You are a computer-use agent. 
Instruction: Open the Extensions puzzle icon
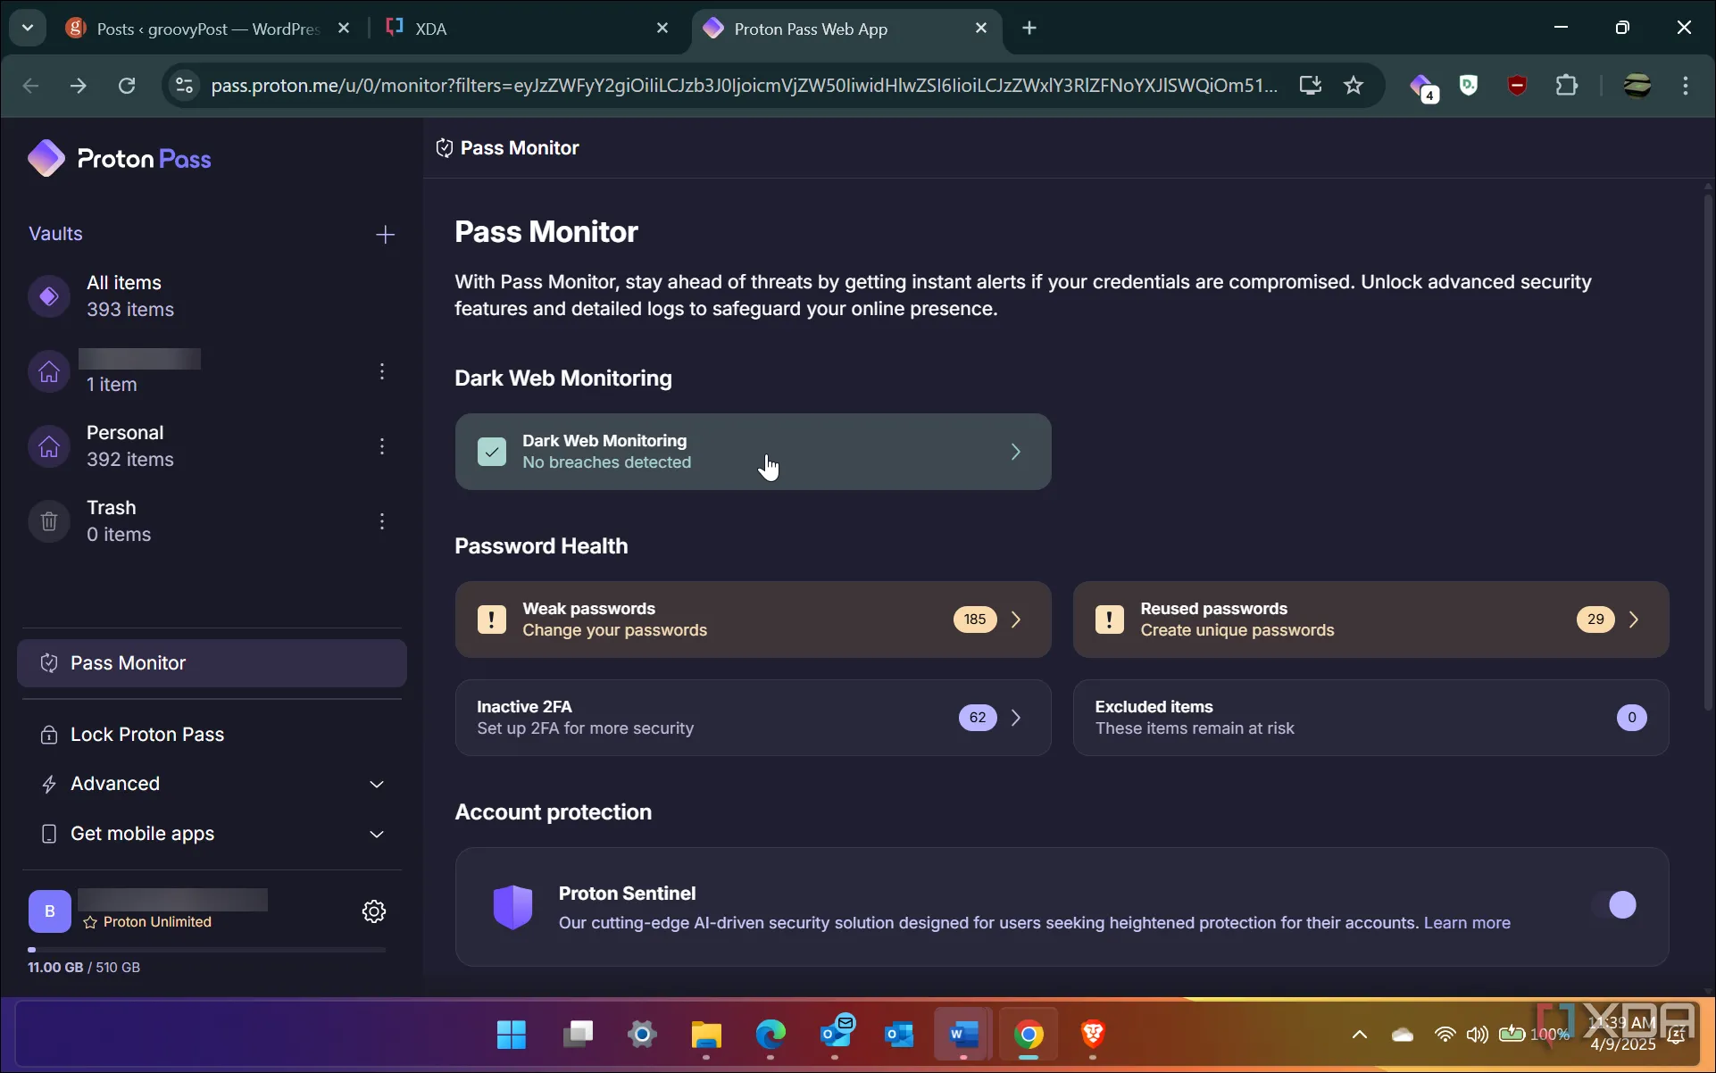pyautogui.click(x=1566, y=86)
